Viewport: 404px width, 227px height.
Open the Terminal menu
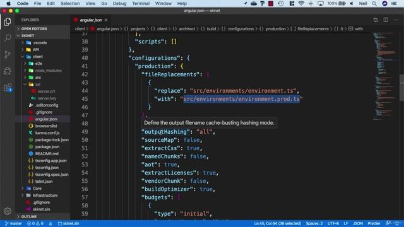141,3
